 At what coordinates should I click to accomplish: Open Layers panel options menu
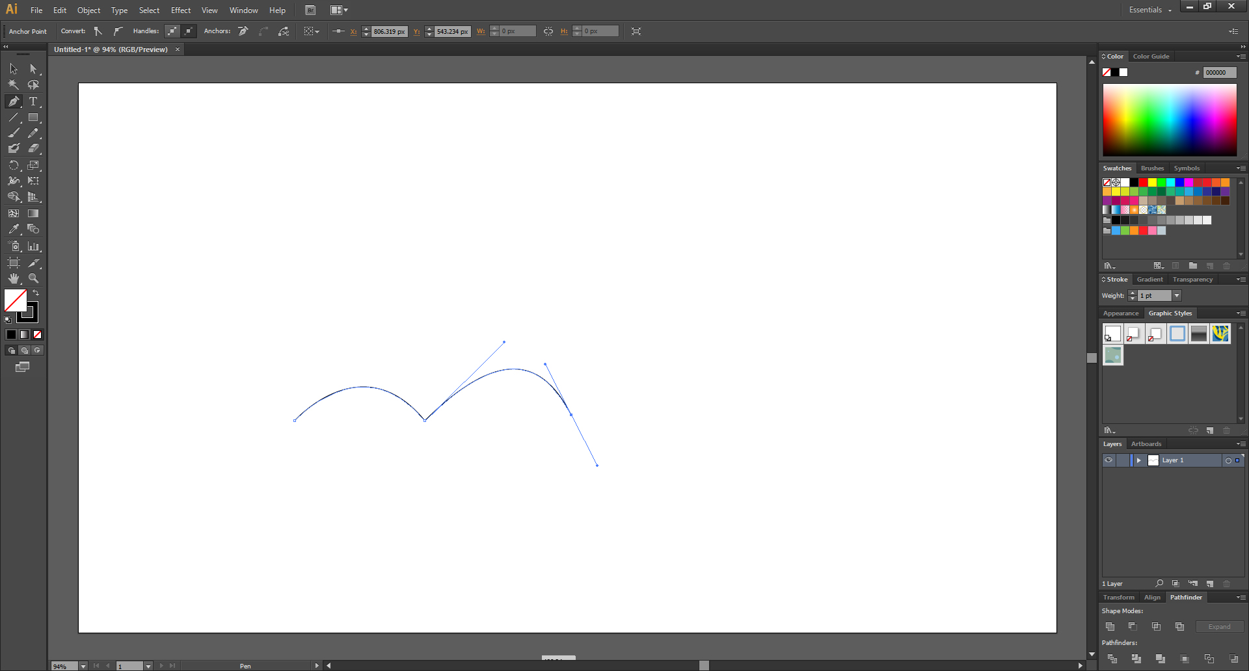point(1241,444)
